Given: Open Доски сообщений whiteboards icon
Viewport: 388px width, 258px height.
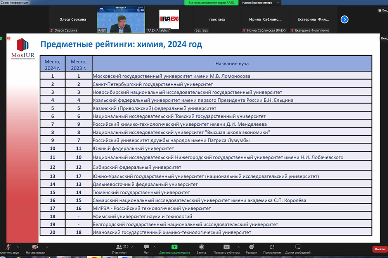Looking at the screenshot, I should tap(298, 248).
